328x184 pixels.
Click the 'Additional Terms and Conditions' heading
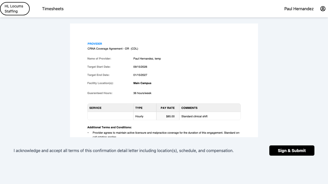(109, 127)
